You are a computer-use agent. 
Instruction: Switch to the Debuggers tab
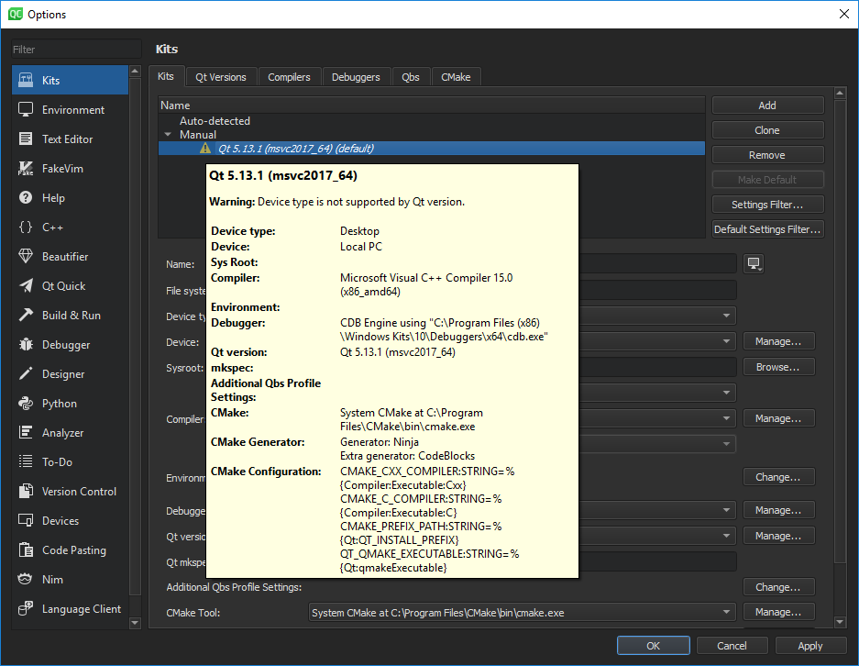[357, 77]
